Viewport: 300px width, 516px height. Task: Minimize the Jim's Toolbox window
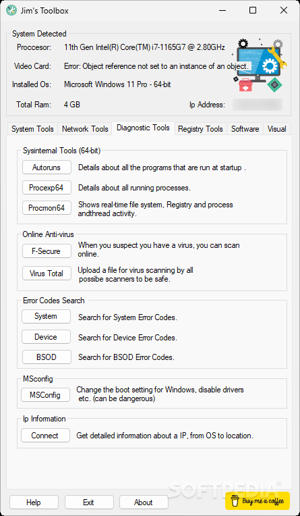pos(222,11)
